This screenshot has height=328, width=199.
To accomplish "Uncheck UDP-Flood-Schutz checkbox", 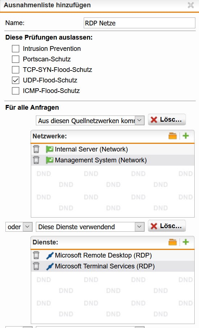I will [x=16, y=80].
